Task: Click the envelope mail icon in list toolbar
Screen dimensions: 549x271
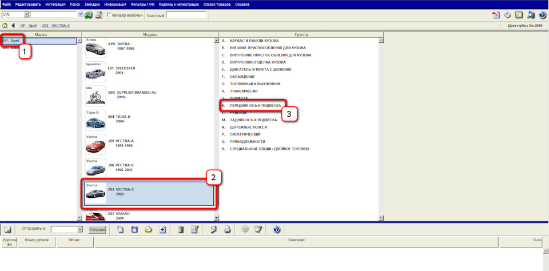Action: 213,230
